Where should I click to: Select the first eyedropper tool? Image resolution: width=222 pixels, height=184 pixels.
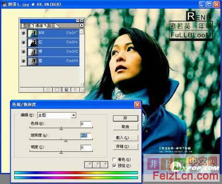pos(88,165)
